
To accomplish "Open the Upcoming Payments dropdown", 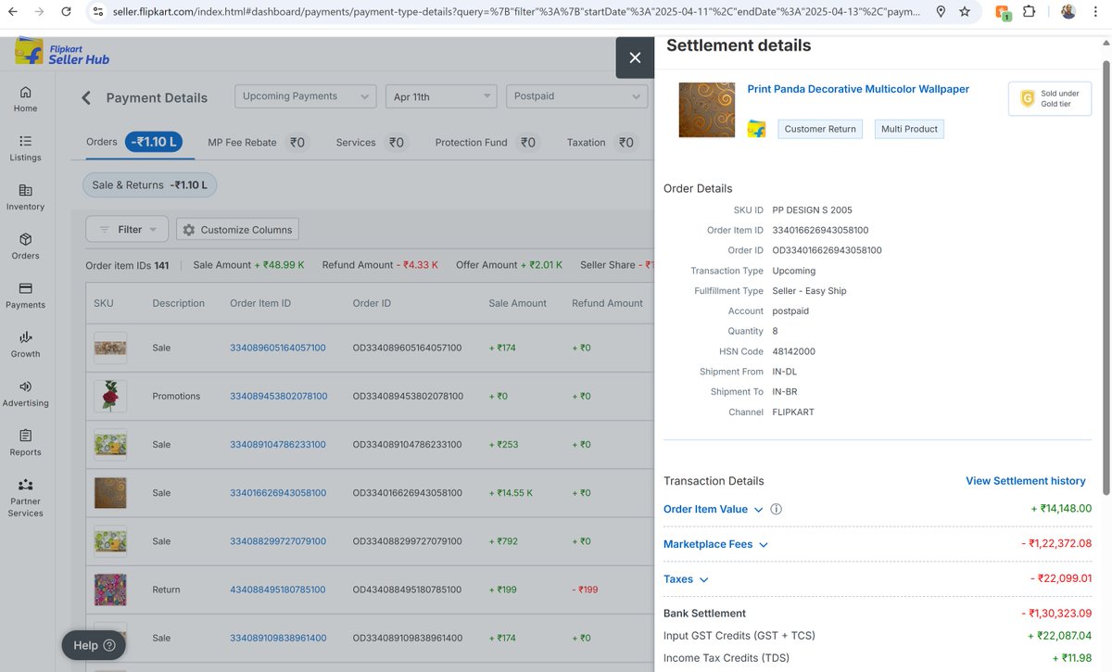I will tap(305, 96).
